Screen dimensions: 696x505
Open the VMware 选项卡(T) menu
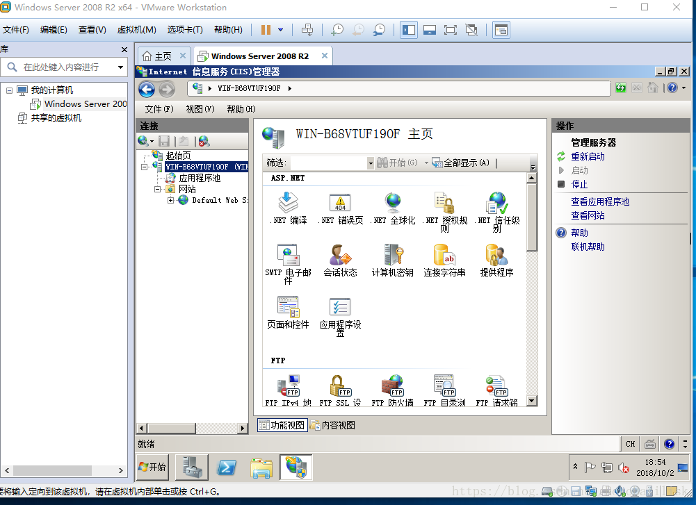tap(185, 30)
